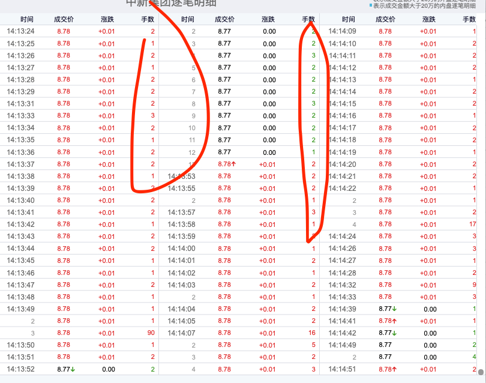Select the 14:13:50 time cell
Viewport: 486px width, 383px height.
[20, 345]
